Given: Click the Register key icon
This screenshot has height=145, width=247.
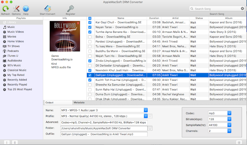Looking at the screenshot, I should pyautogui.click(x=70, y=9).
